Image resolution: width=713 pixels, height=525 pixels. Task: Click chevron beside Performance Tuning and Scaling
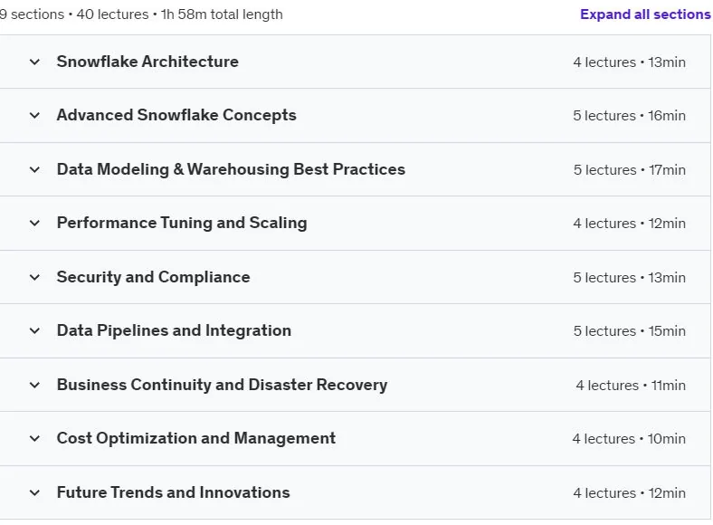34,224
